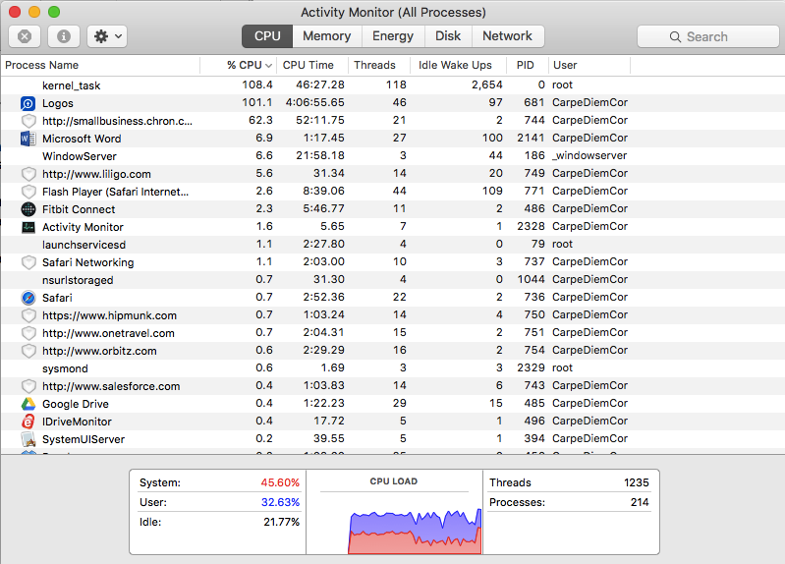Click kernel_task's 108.4 CPU value

[x=257, y=85]
